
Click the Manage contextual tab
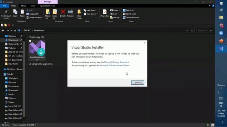[x=48, y=2]
